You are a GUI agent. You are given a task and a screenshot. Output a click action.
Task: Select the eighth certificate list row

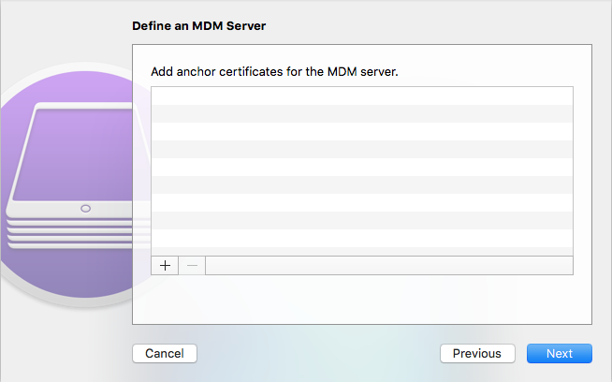click(x=362, y=220)
